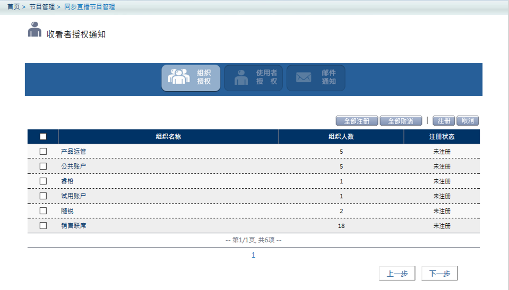Tick the 公共账户 row checkbox
The width and height of the screenshot is (509, 290).
click(43, 166)
